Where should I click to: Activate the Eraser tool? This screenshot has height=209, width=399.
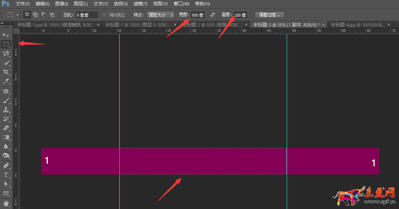6,128
